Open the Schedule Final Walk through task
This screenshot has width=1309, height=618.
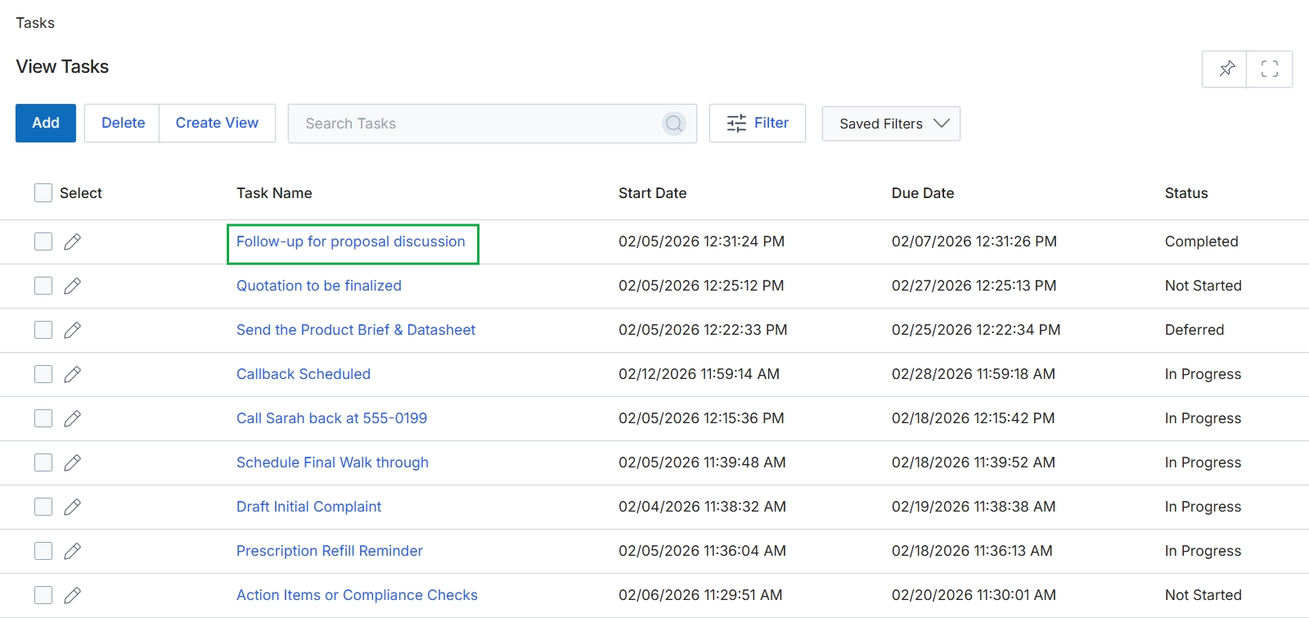pos(332,462)
